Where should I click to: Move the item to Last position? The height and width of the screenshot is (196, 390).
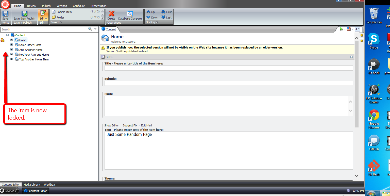pos(166,18)
